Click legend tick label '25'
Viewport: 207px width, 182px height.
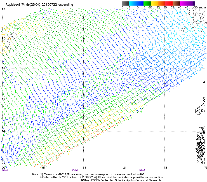[x=158, y=8]
